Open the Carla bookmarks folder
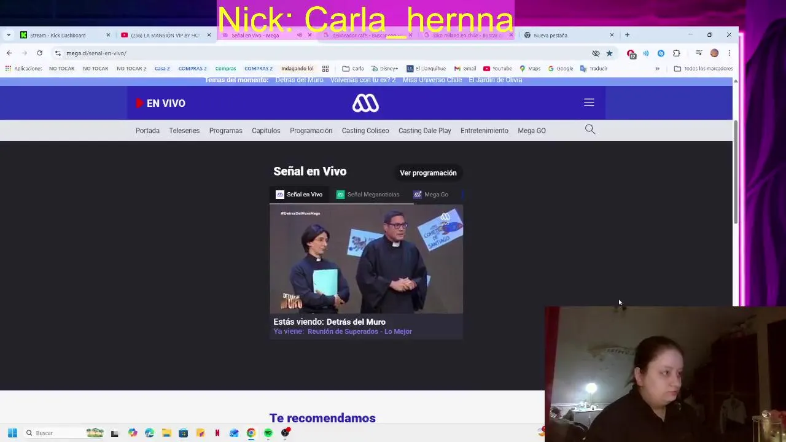This screenshot has height=442, width=786. pyautogui.click(x=353, y=69)
